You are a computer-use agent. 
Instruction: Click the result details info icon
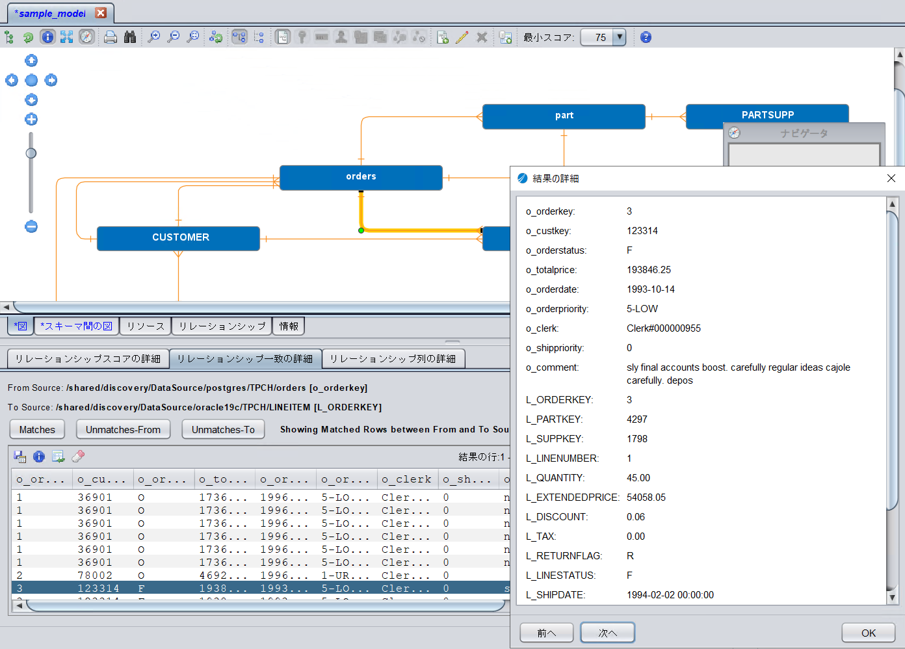(39, 457)
